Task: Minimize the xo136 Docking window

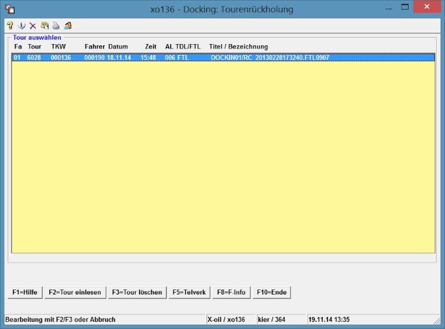Action: (x=389, y=8)
